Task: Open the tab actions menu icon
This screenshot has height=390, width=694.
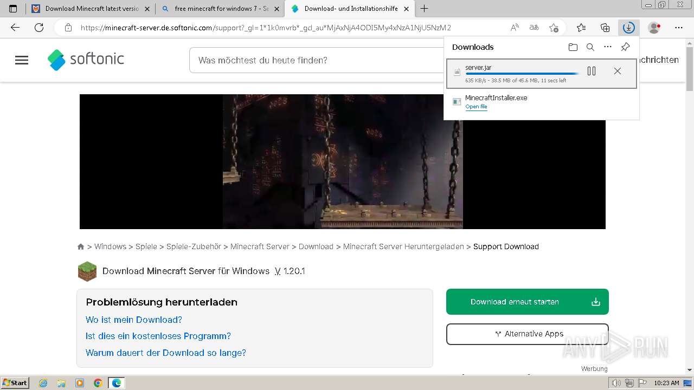Action: [13, 9]
